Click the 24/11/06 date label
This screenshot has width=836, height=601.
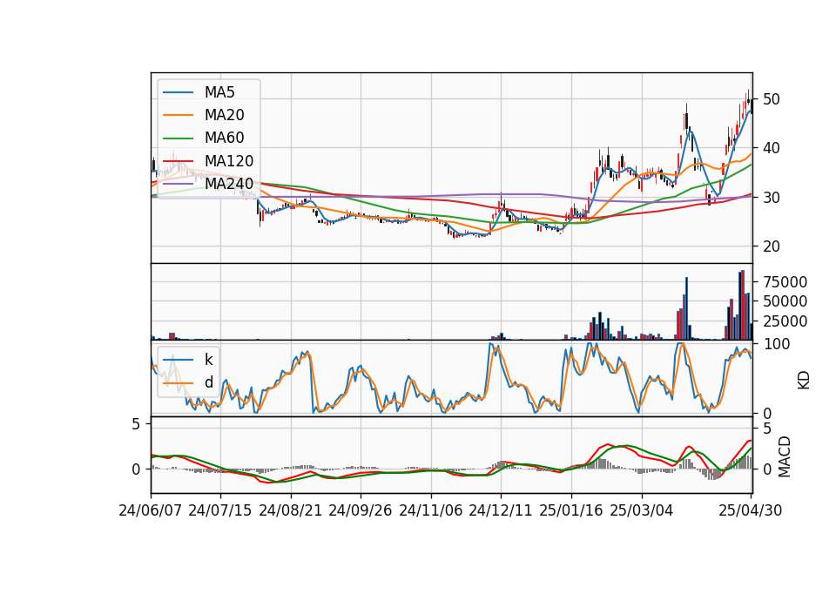[431, 510]
